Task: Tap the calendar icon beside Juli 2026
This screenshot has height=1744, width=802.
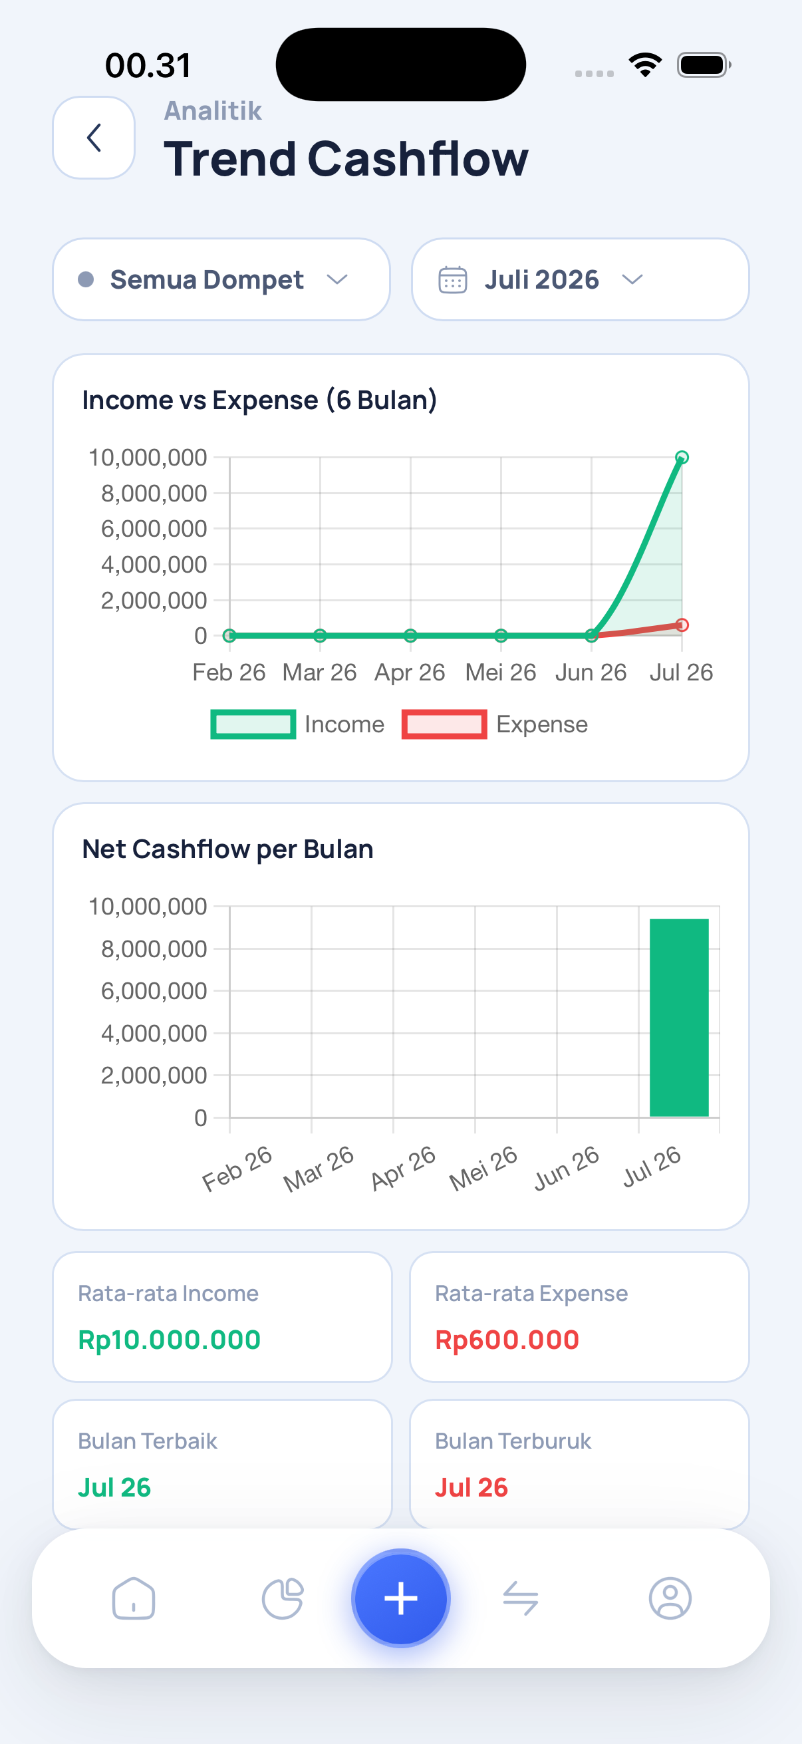Action: point(453,279)
